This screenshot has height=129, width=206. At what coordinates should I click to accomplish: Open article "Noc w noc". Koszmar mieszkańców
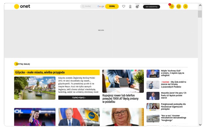(x=174, y=118)
